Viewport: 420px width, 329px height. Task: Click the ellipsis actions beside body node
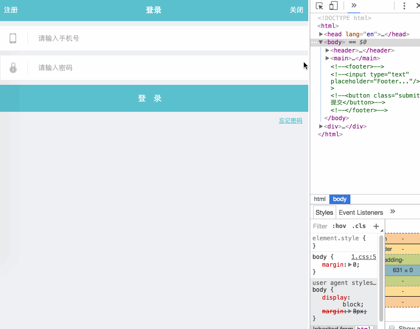[x=314, y=42]
